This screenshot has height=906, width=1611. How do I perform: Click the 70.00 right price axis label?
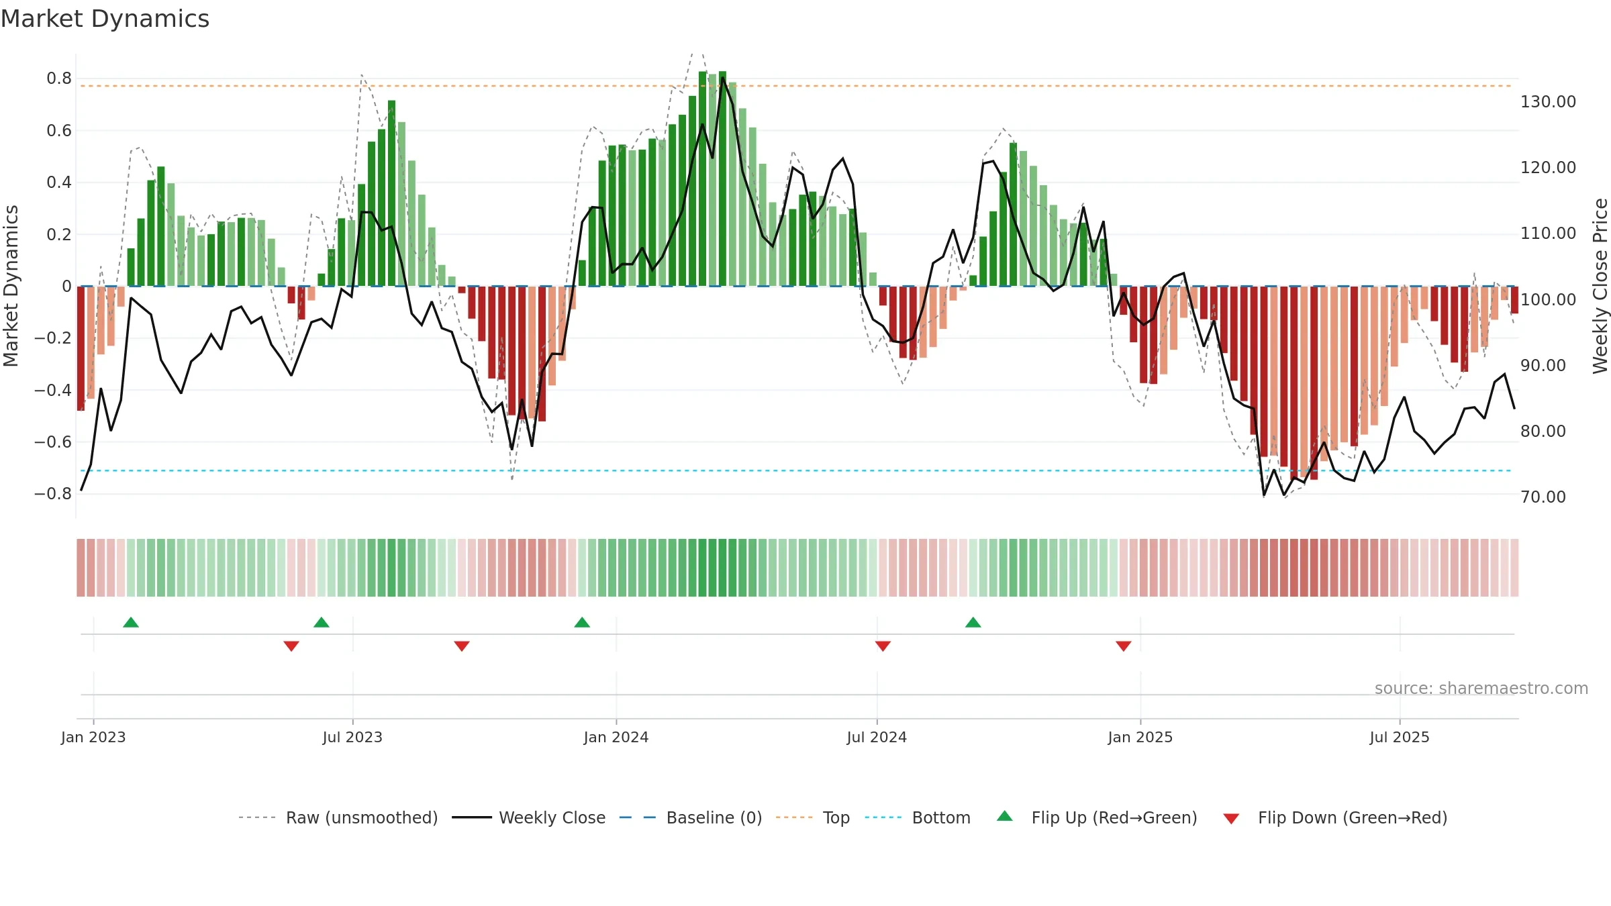click(x=1543, y=497)
